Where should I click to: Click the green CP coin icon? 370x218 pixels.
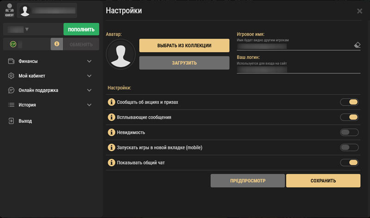pos(13,44)
